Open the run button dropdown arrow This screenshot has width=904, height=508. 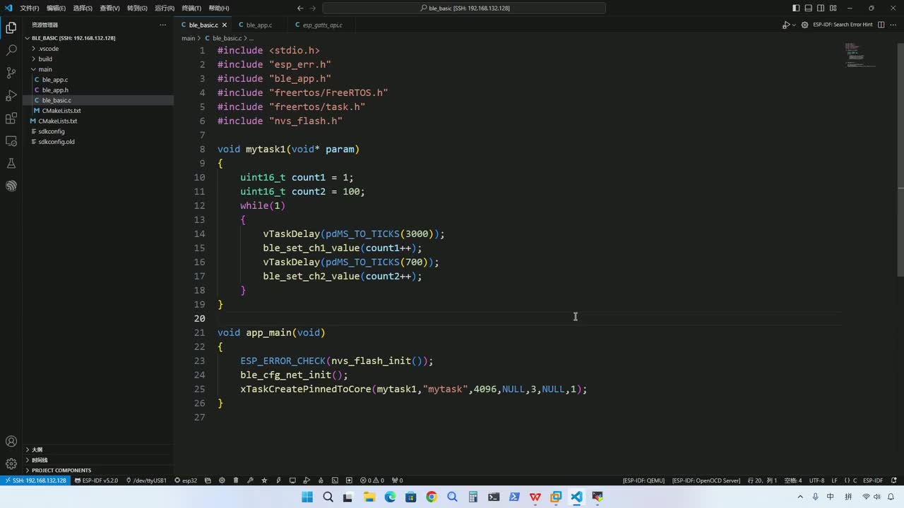(794, 25)
